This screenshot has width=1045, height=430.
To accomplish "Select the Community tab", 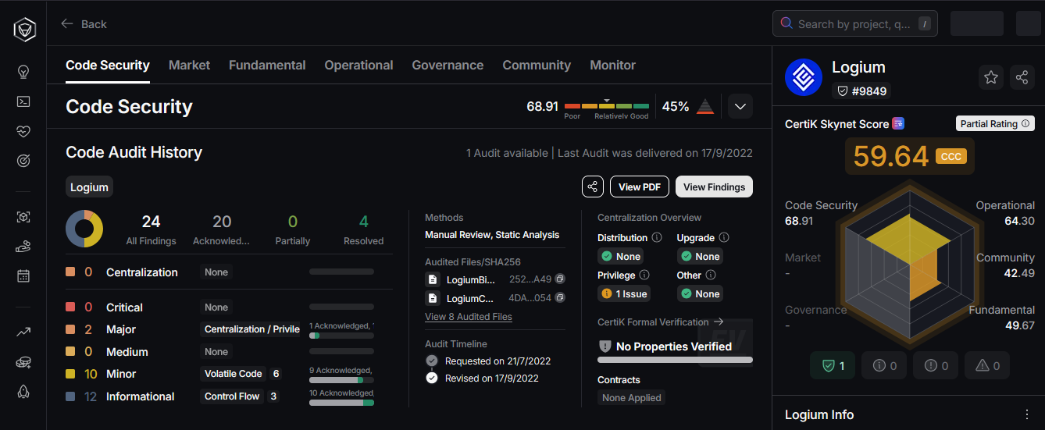I will (537, 65).
